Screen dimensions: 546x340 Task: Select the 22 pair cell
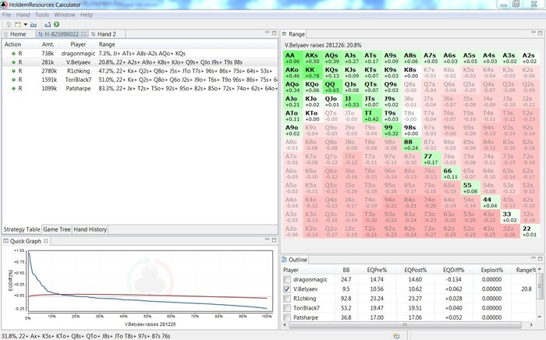point(530,231)
